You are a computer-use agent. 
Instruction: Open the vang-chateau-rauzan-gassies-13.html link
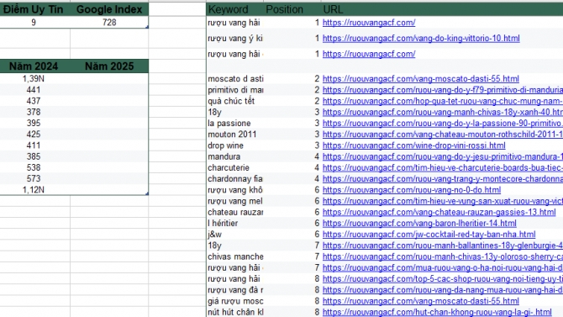pyautogui.click(x=439, y=213)
